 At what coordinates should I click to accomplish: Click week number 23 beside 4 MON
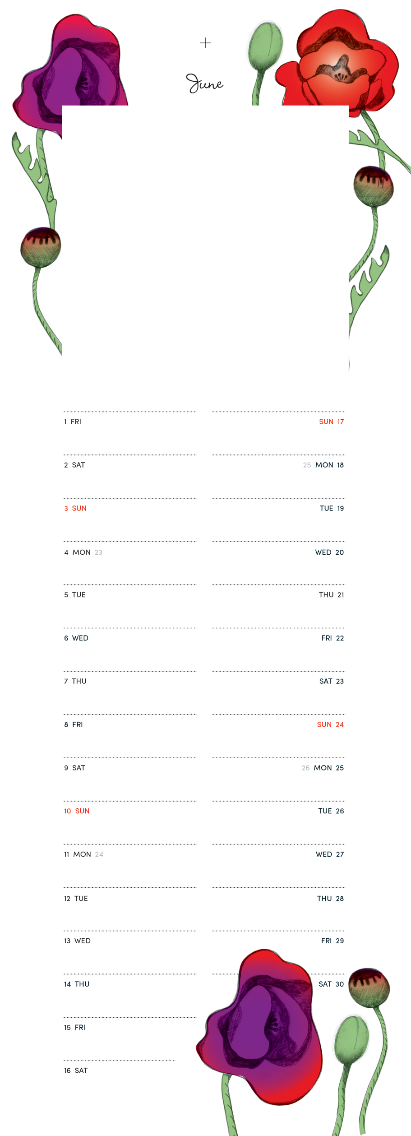tap(98, 552)
